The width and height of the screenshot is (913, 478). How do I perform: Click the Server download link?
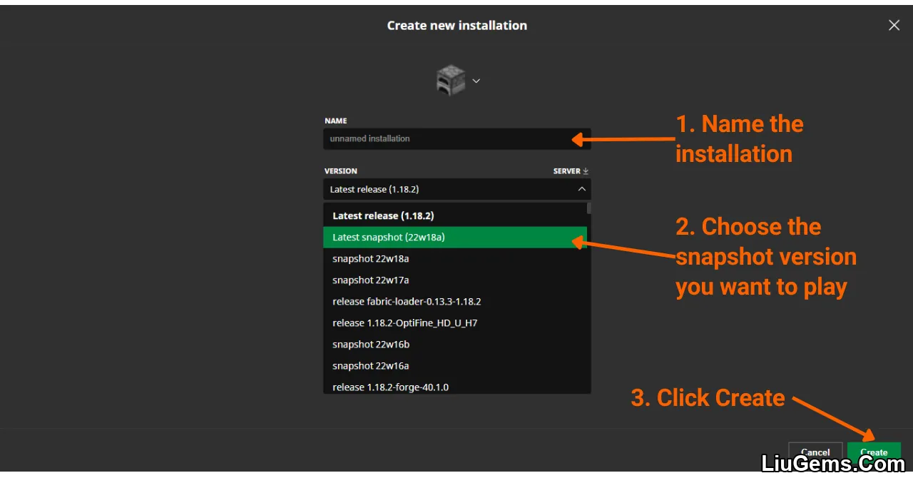[x=571, y=171]
